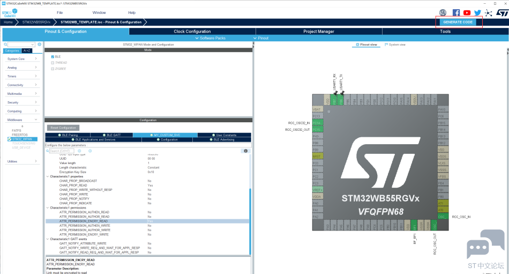
Task: Open the category search combo box
Action: click(21, 44)
